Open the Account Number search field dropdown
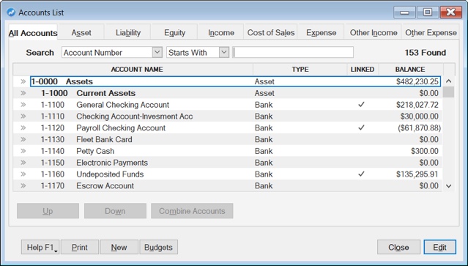Screen dimensions: 468x266 tap(157, 53)
